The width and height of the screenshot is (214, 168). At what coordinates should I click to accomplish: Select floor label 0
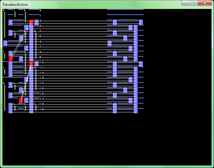tap(40, 10)
